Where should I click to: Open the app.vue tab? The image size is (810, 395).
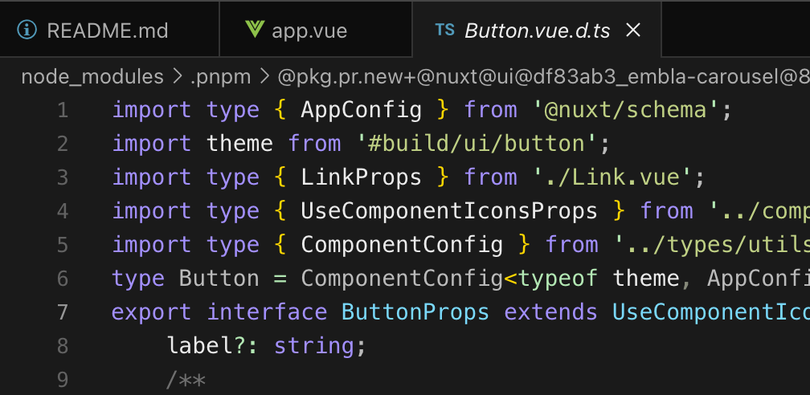(x=316, y=30)
